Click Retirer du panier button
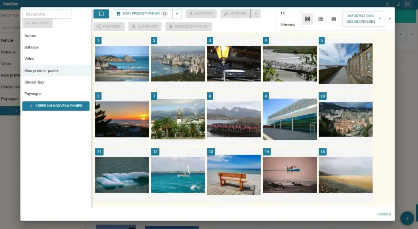 tap(188, 26)
